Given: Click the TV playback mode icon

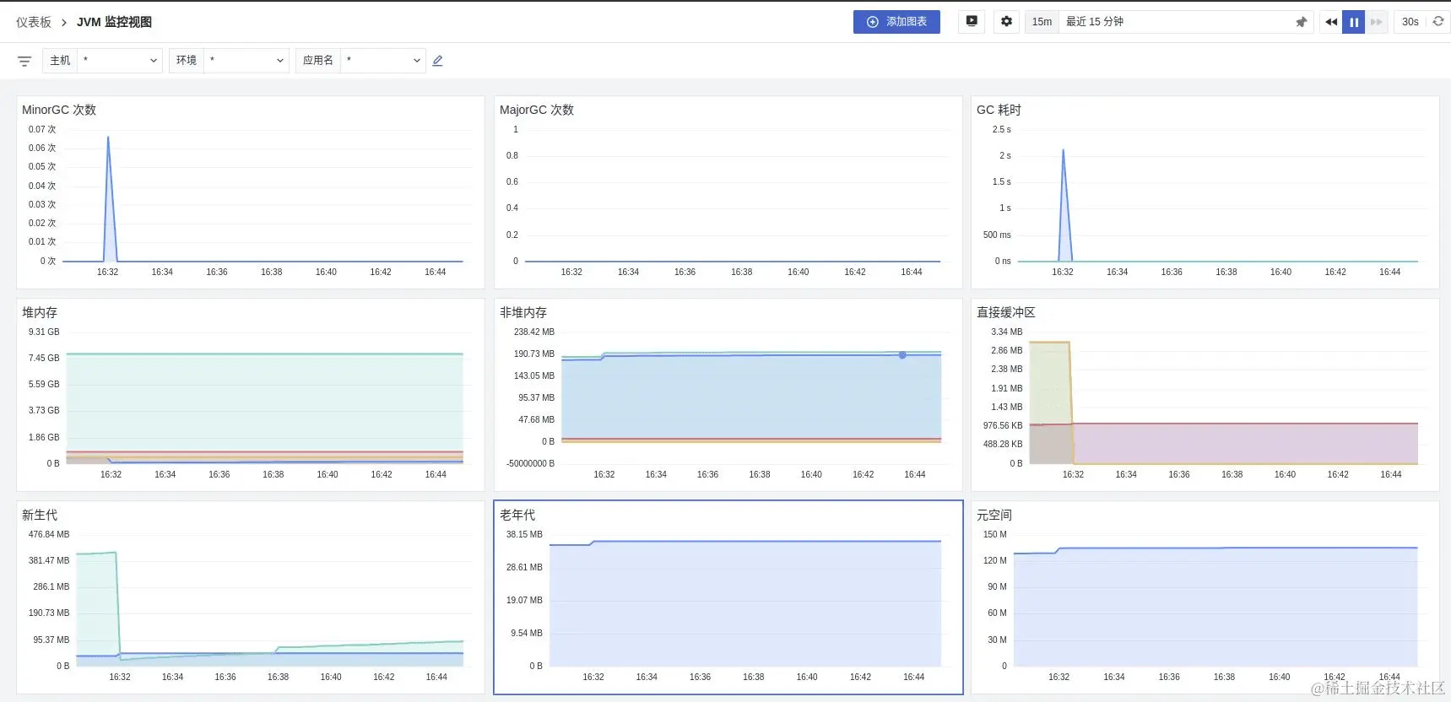Looking at the screenshot, I should [x=972, y=22].
